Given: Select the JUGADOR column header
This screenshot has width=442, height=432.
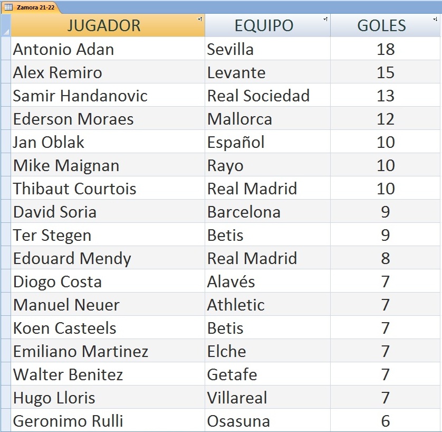Looking at the screenshot, I should click(108, 25).
